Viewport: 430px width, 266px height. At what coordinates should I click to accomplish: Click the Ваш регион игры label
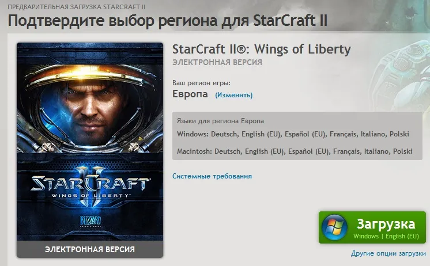click(201, 83)
